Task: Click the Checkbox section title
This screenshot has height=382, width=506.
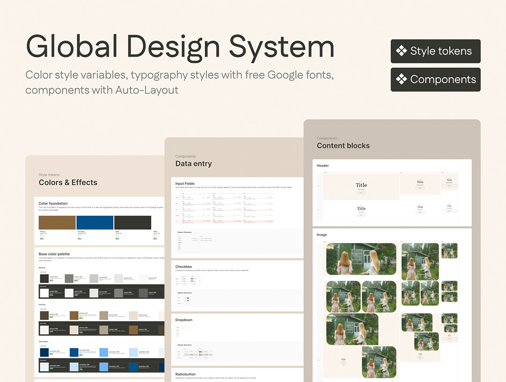Action: [x=184, y=267]
